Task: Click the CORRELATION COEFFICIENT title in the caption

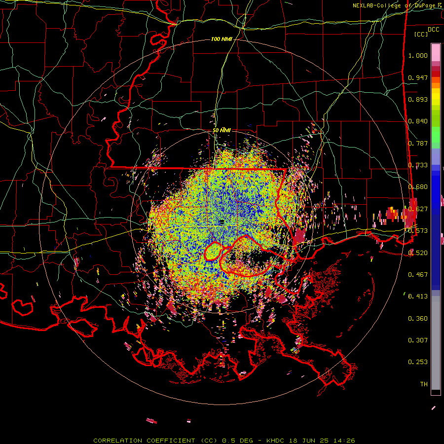Action: pos(144,441)
